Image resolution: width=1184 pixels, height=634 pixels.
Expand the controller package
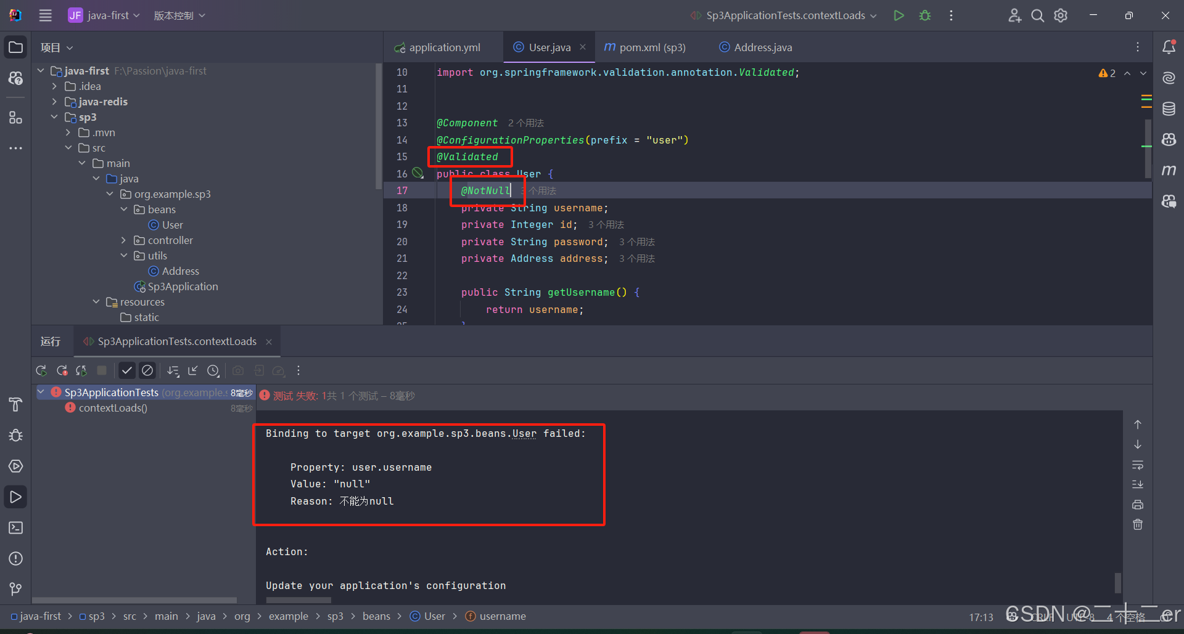[123, 240]
